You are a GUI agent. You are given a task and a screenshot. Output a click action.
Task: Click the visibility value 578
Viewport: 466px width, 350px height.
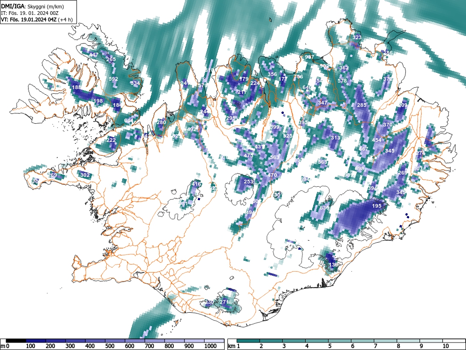342,81
